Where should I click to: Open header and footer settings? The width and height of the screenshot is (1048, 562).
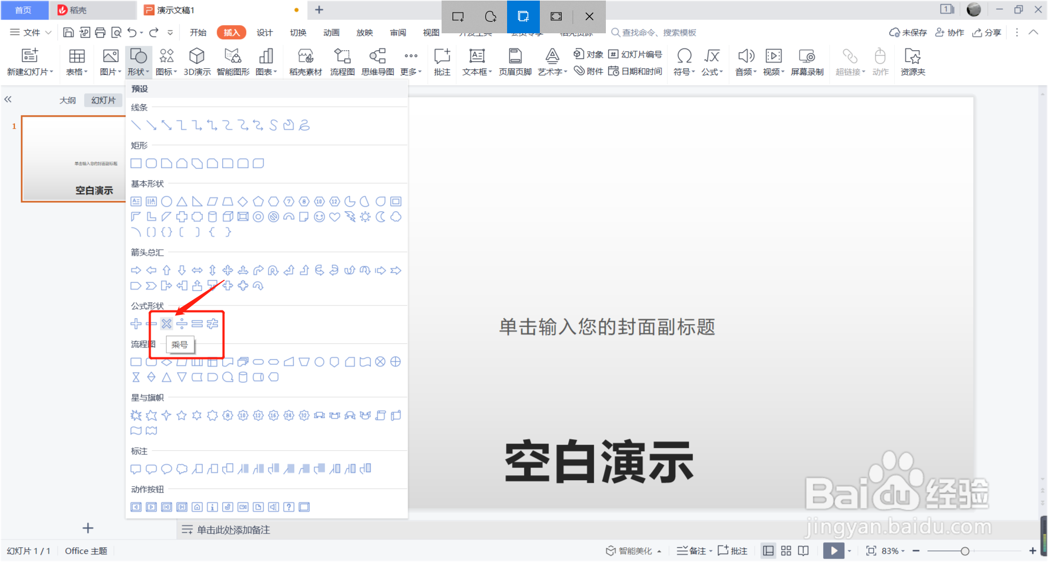coord(515,62)
